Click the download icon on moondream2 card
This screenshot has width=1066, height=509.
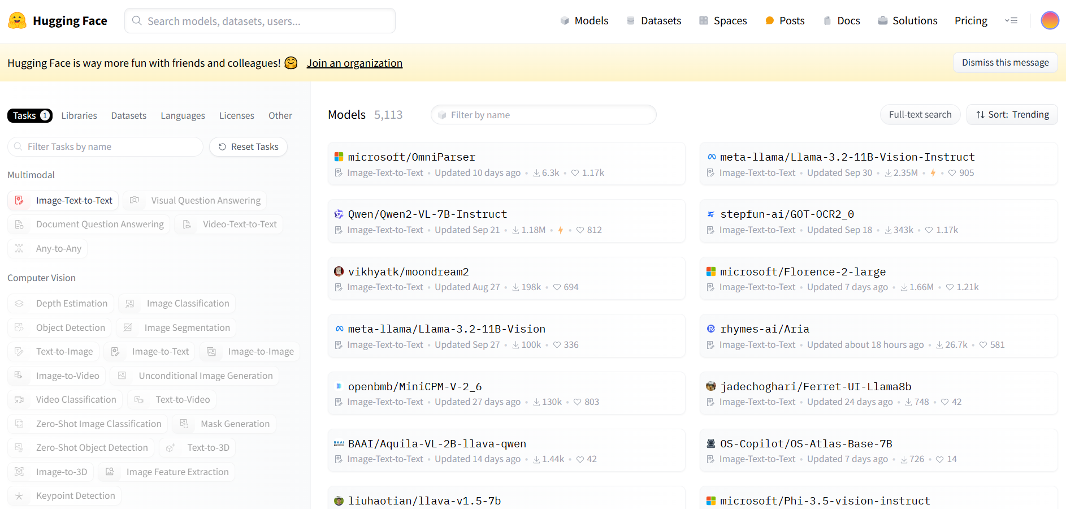(515, 287)
